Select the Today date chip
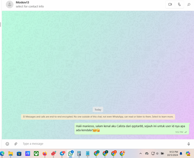The height and width of the screenshot is (158, 194). [98, 110]
